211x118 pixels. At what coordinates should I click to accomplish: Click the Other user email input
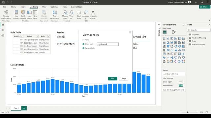[x=108, y=44]
